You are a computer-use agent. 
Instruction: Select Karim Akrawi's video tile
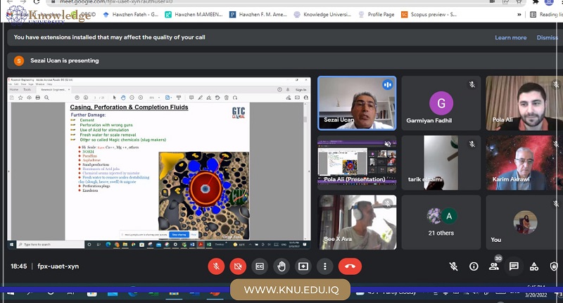pos(524,162)
